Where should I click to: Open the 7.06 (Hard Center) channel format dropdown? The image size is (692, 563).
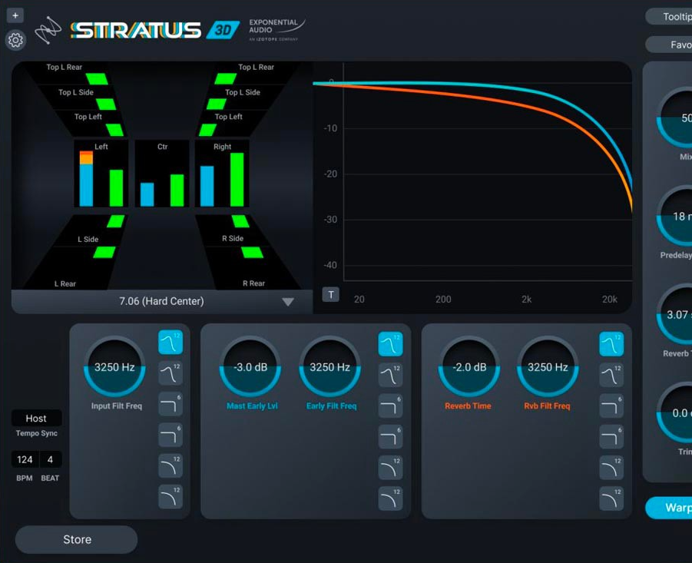click(162, 301)
